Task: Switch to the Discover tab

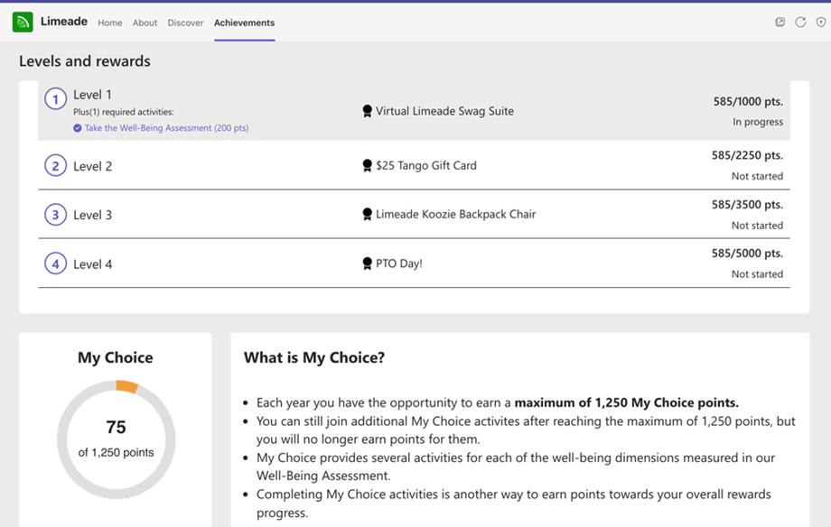Action: [185, 23]
